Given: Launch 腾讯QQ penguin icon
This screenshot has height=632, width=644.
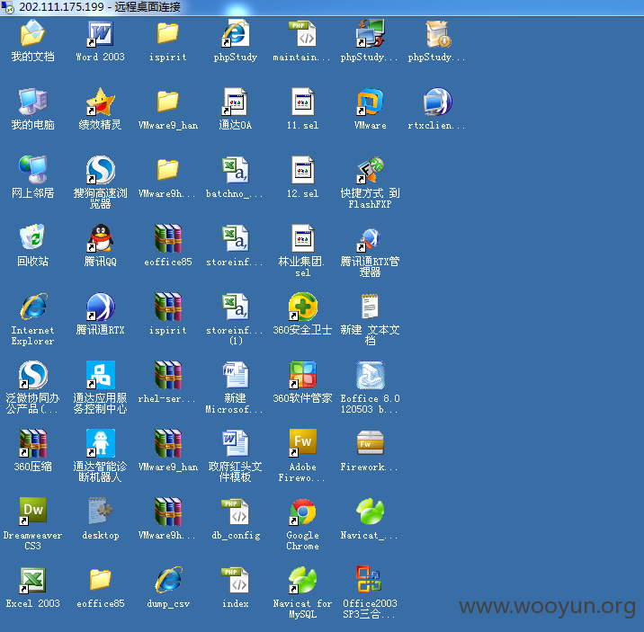Looking at the screenshot, I should pos(100,237).
